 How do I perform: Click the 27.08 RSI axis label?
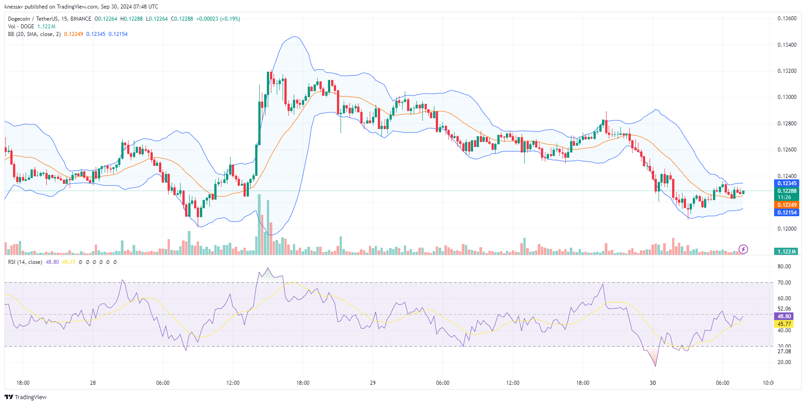pyautogui.click(x=784, y=352)
